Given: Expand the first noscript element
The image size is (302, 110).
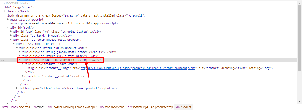Looking at the screenshot, I should 8,20.
